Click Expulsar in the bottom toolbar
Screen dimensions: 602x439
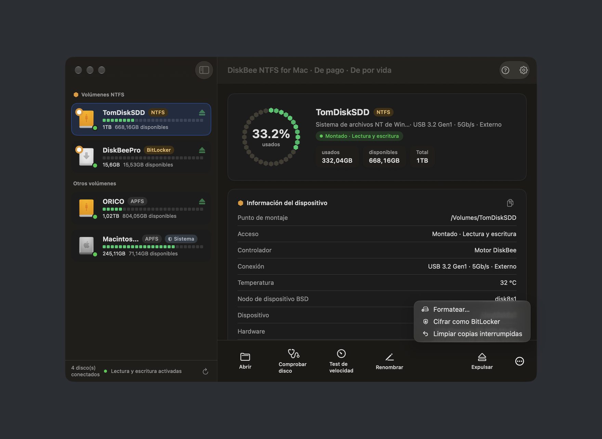coord(482,361)
